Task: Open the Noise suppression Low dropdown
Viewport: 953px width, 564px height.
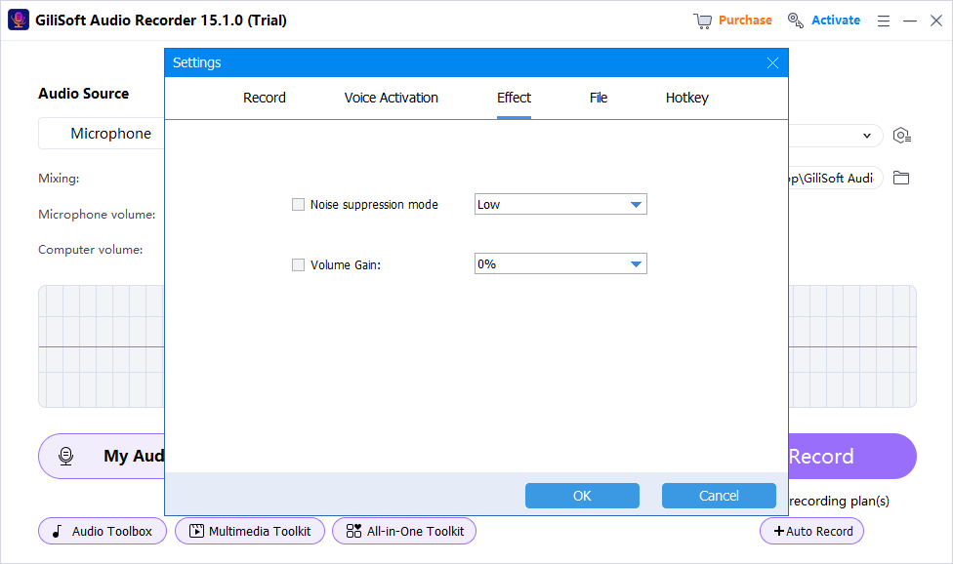Action: click(x=560, y=204)
